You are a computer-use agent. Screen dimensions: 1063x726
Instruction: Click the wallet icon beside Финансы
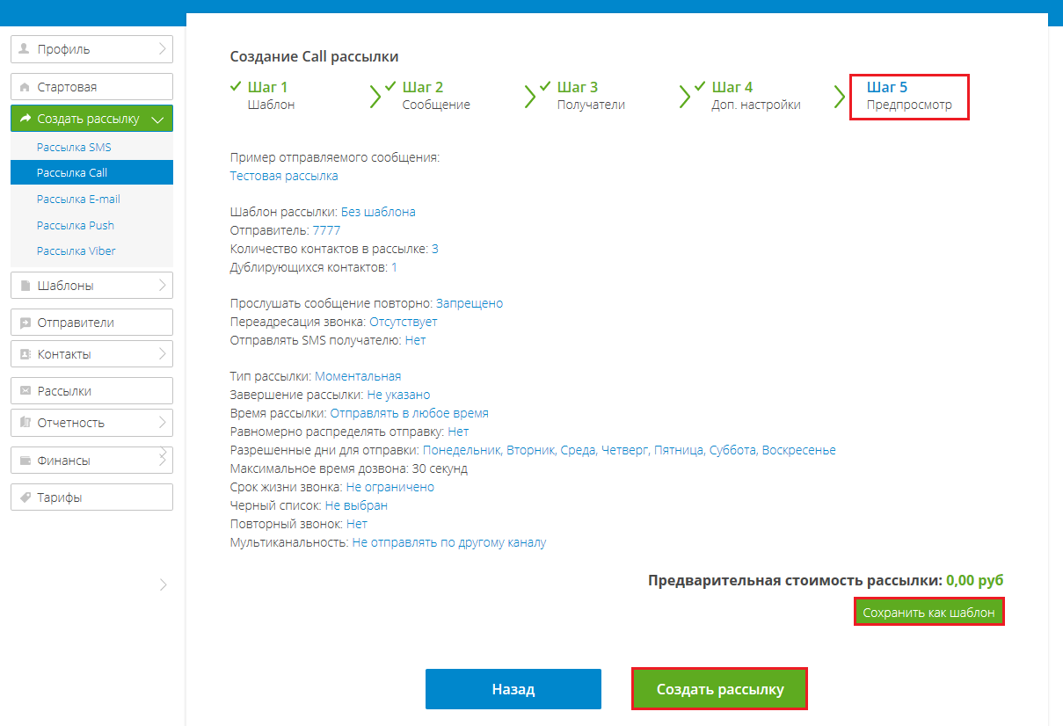pos(25,461)
